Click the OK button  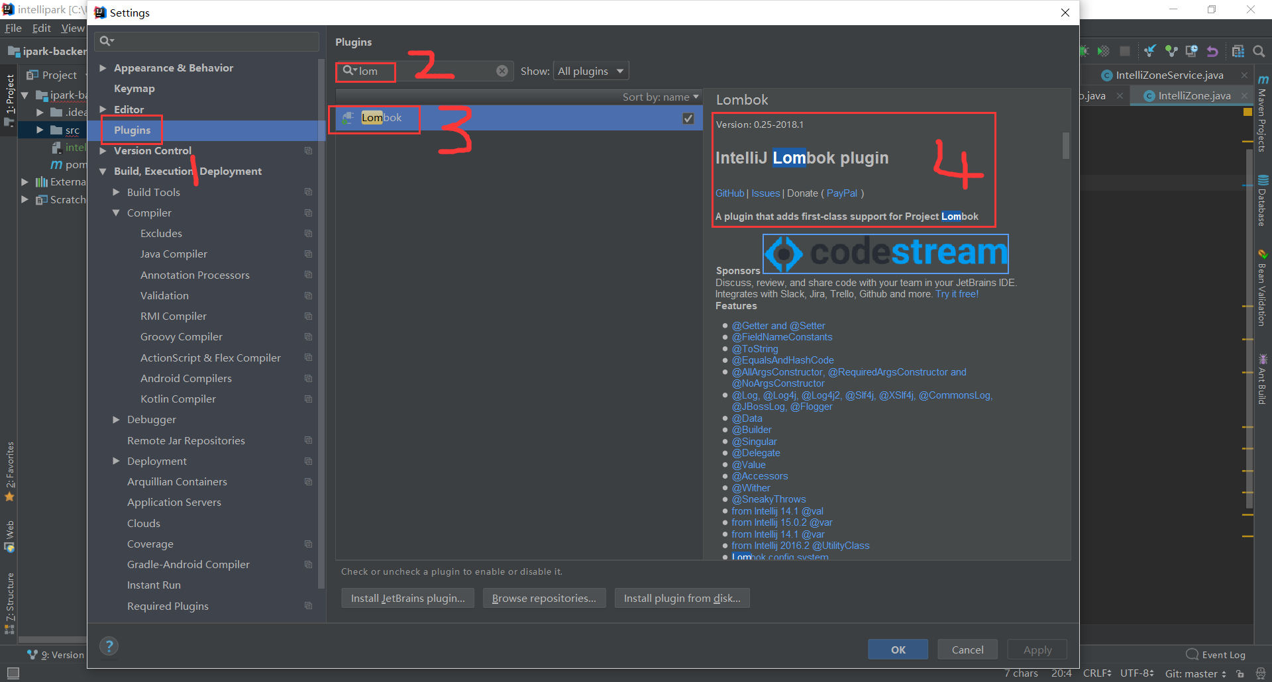[x=898, y=650]
